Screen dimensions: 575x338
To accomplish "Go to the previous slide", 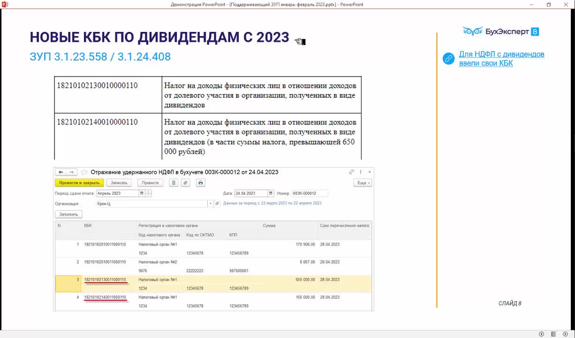I will tap(541, 334).
